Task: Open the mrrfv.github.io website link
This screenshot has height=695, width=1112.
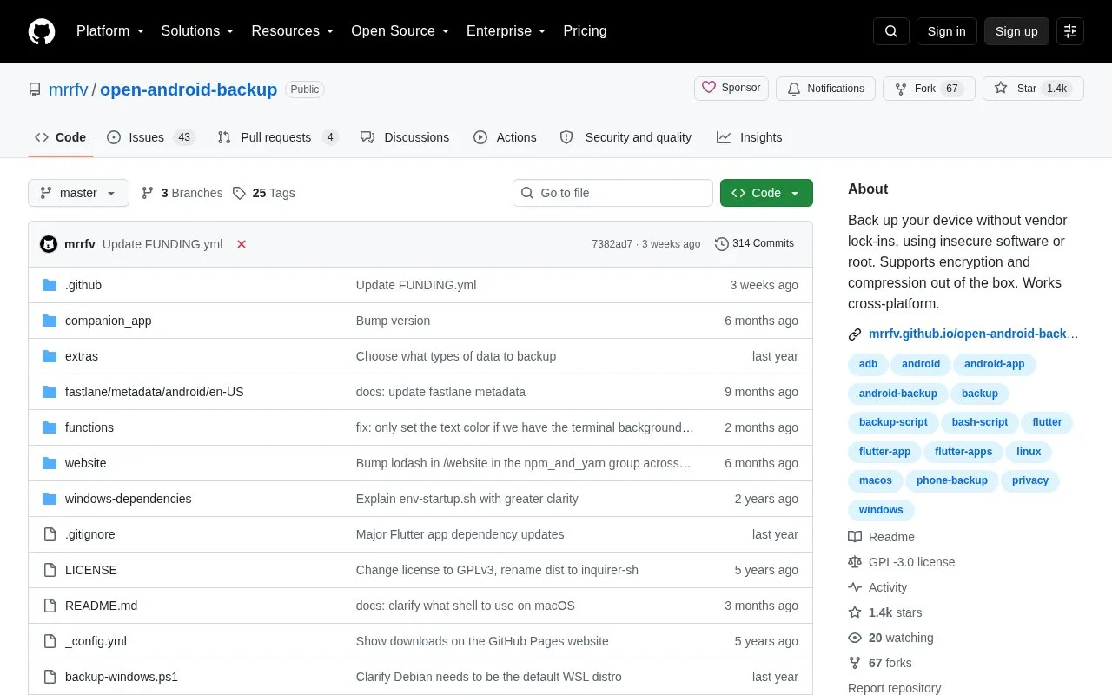Action: [x=973, y=334]
